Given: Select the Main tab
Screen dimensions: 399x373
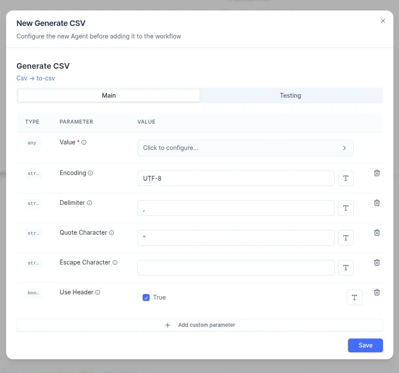Looking at the screenshot, I should tap(109, 95).
